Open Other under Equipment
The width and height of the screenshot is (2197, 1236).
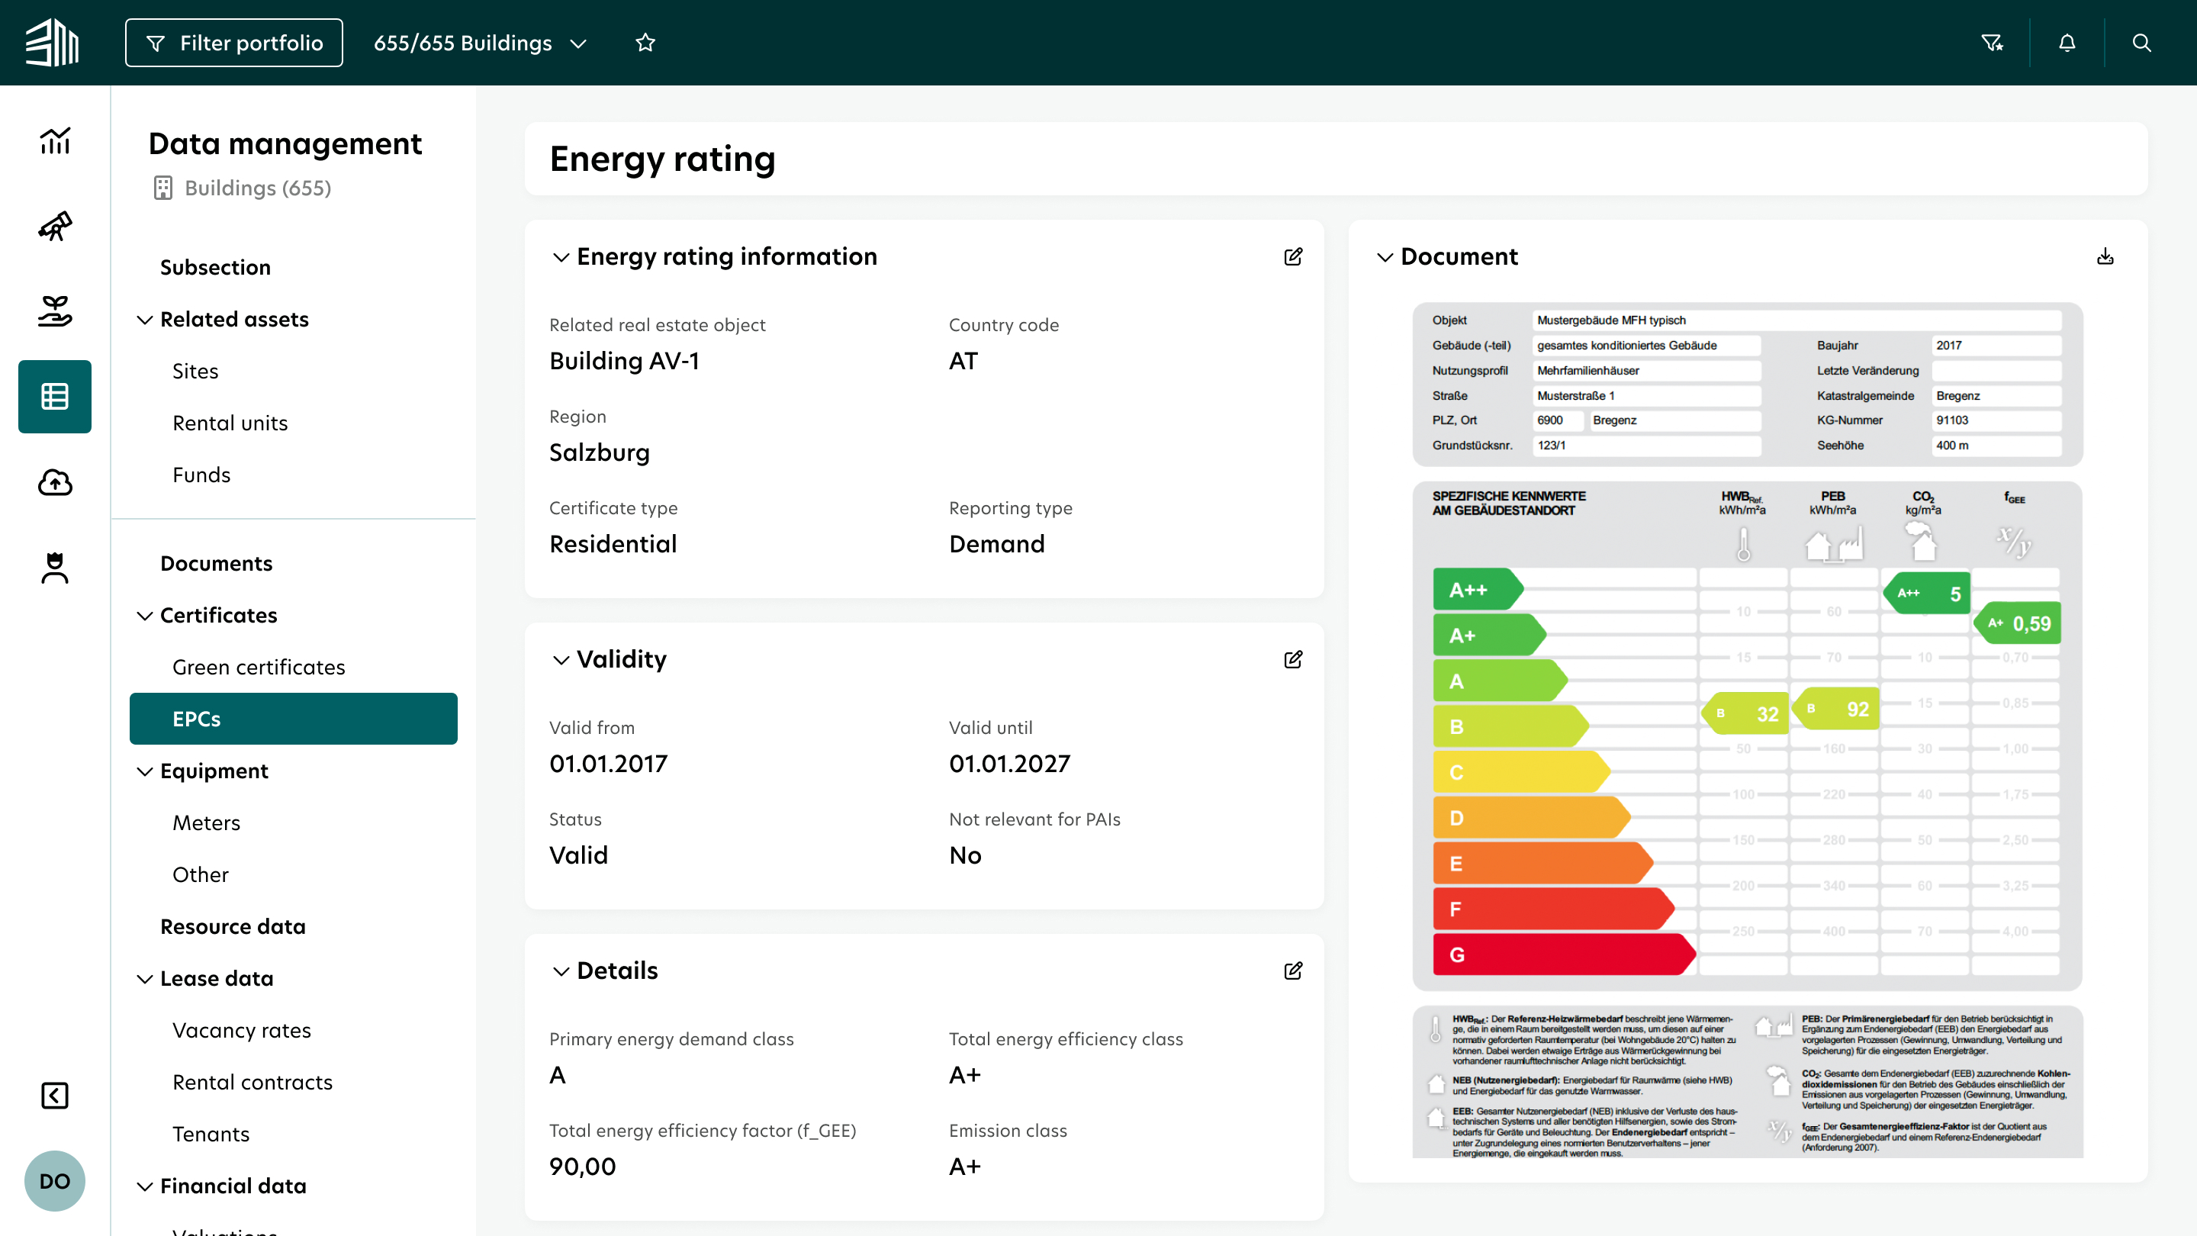click(x=201, y=875)
